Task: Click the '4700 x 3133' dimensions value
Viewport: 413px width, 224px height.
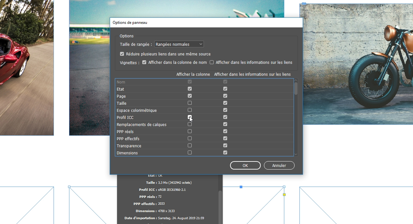Action: [x=166, y=211]
